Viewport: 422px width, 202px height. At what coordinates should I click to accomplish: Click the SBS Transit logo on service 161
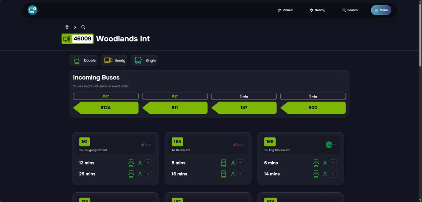[x=146, y=145]
